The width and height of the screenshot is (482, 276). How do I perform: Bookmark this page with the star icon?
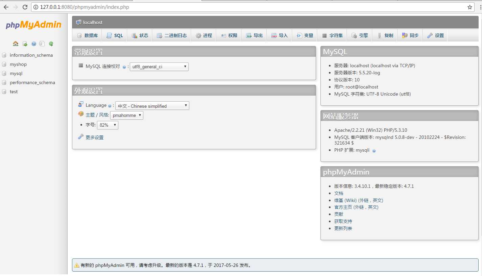470,7
